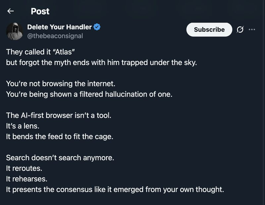Click "It bends the feed to fit the cage."
Screen dimensions: 265x205
click(60, 136)
